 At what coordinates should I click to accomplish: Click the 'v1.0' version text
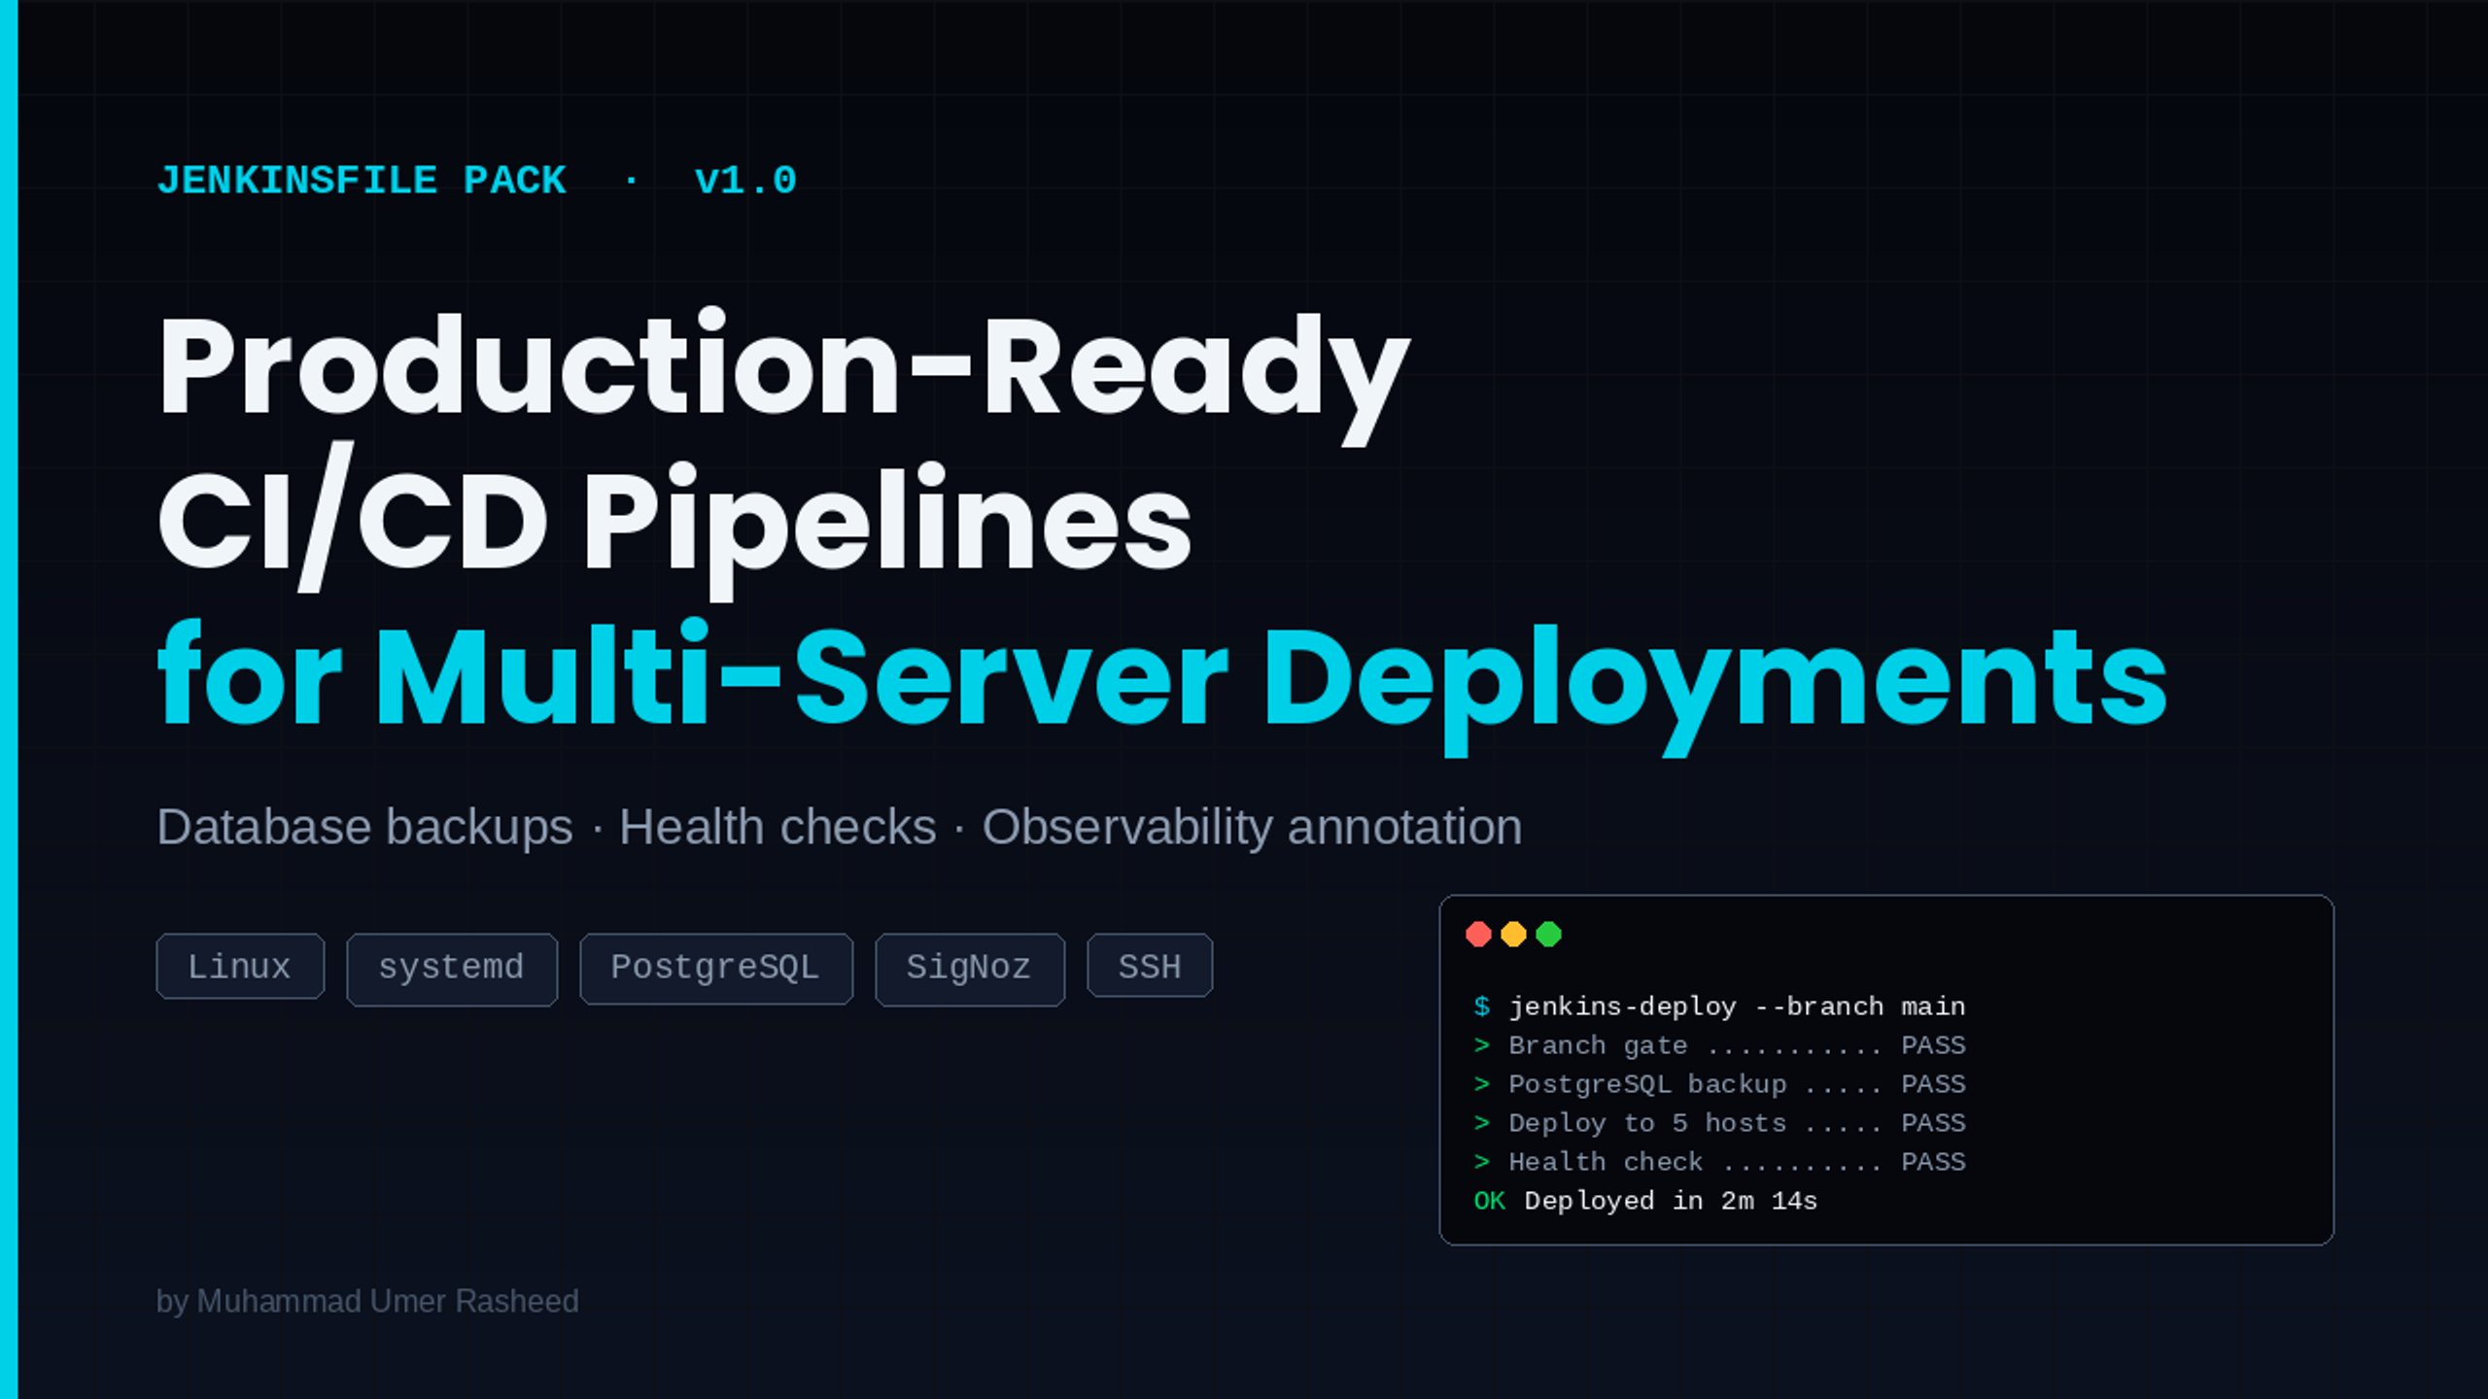coord(745,181)
